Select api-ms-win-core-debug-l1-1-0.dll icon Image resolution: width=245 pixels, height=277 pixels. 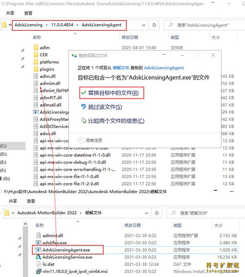point(36,162)
